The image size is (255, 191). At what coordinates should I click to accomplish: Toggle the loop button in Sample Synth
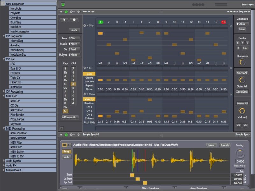tap(66, 152)
